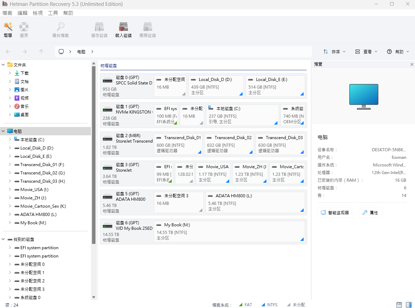Expand 未分配空间 2 tree node
The width and height of the screenshot is (415, 308).
tap(10, 281)
